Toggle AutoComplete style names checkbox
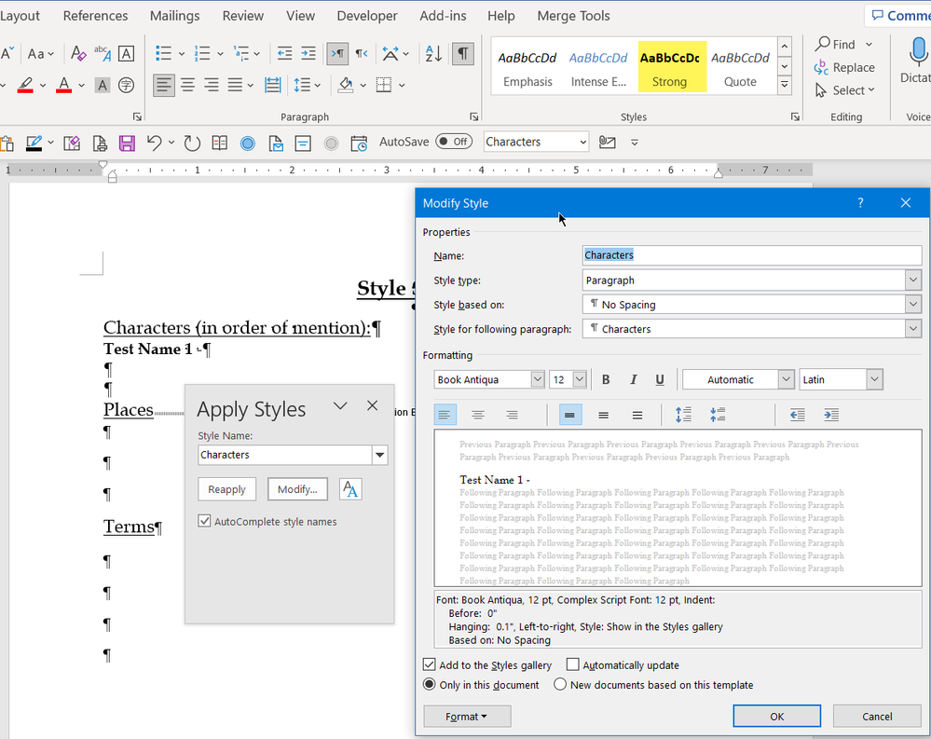931x739 pixels. click(x=204, y=521)
